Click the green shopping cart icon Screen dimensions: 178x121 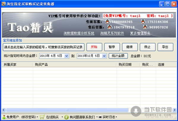[x=42, y=117]
